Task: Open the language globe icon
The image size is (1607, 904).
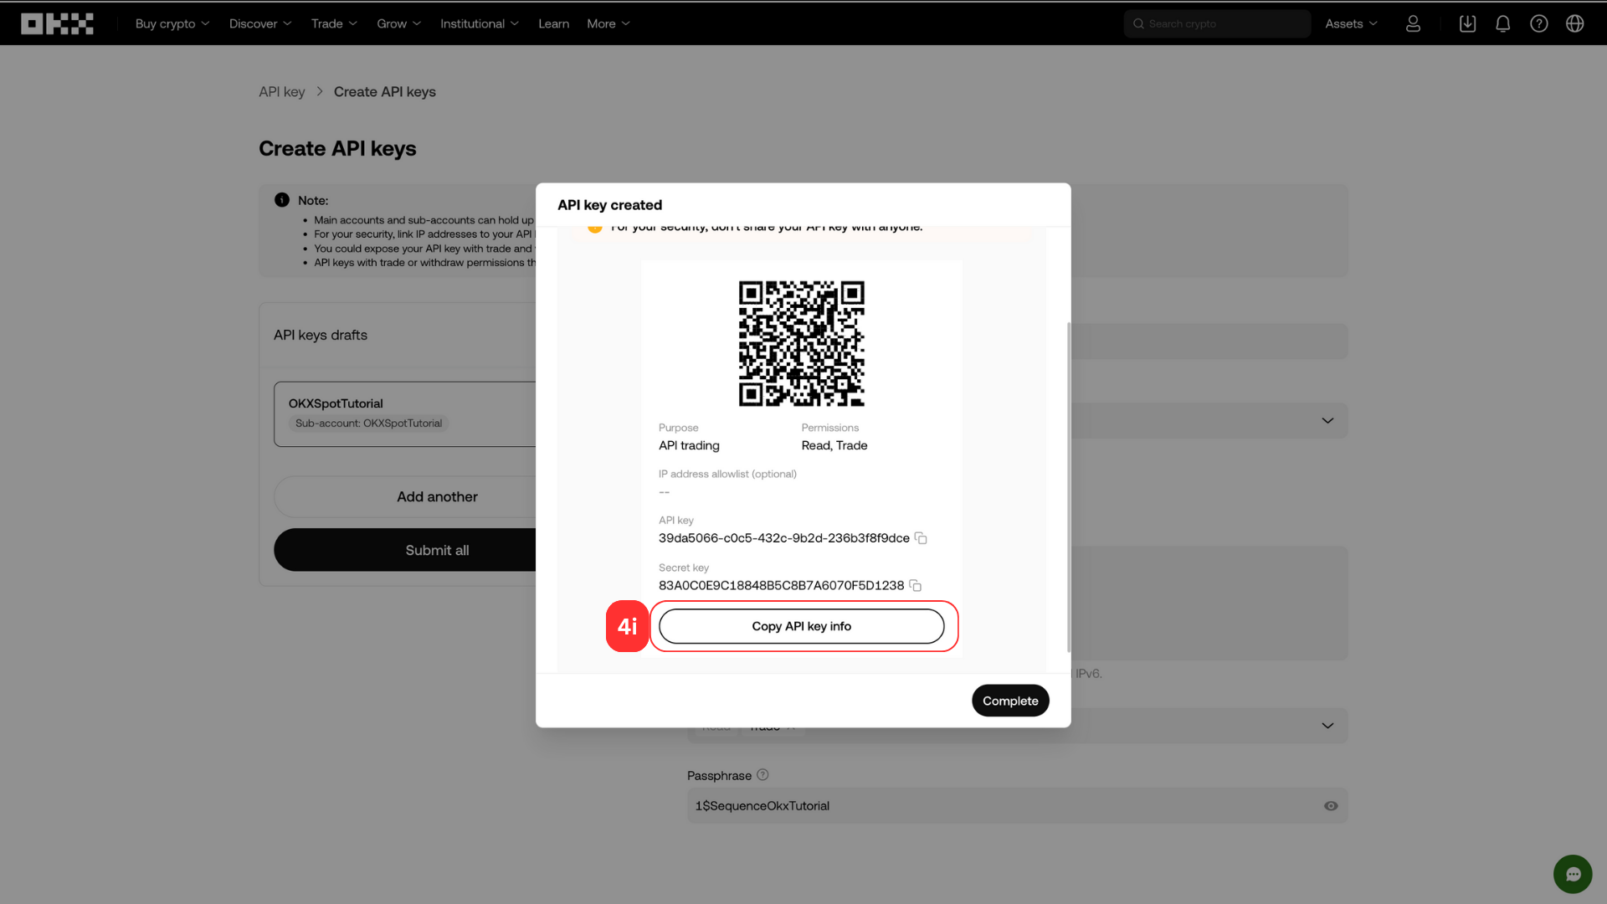Action: coord(1574,23)
